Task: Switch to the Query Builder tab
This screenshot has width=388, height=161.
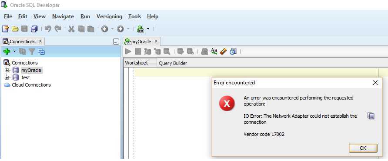Action: (x=173, y=63)
